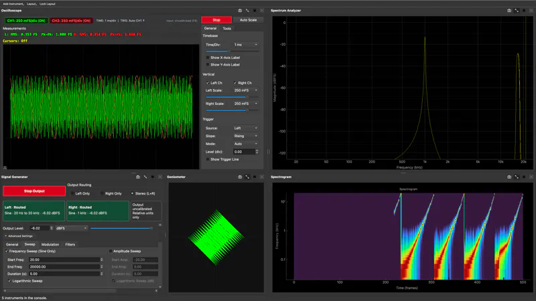Adjust the Time/Div slider

coord(232,52)
